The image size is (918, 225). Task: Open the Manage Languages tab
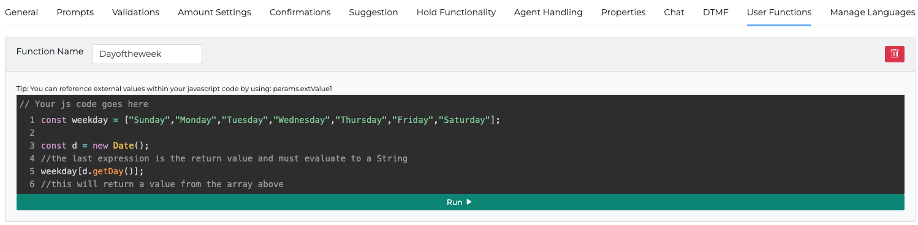(x=873, y=12)
